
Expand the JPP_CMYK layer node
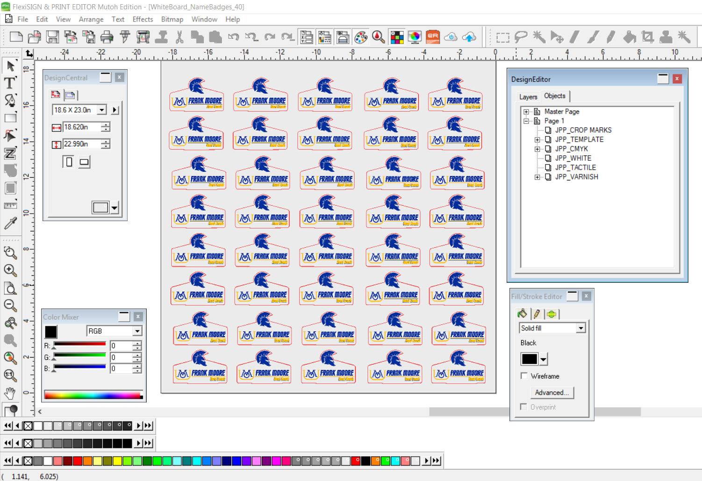[537, 149]
